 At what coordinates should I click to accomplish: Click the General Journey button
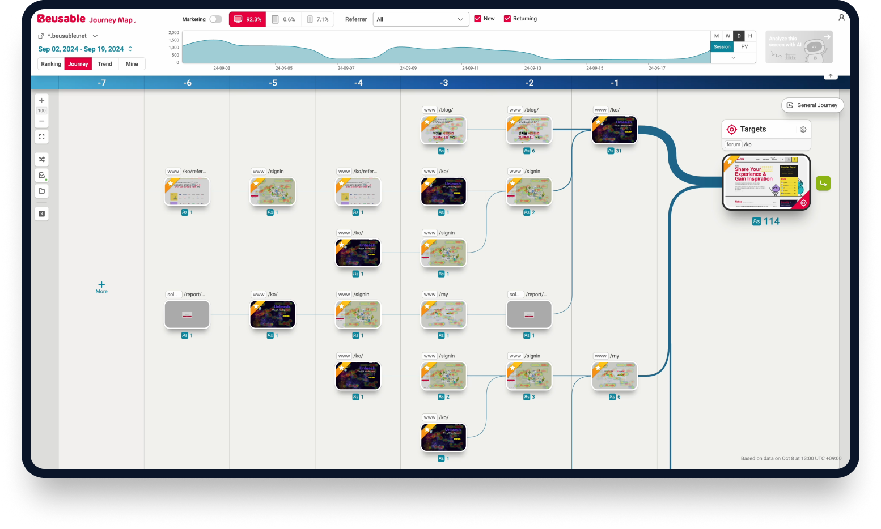812,105
